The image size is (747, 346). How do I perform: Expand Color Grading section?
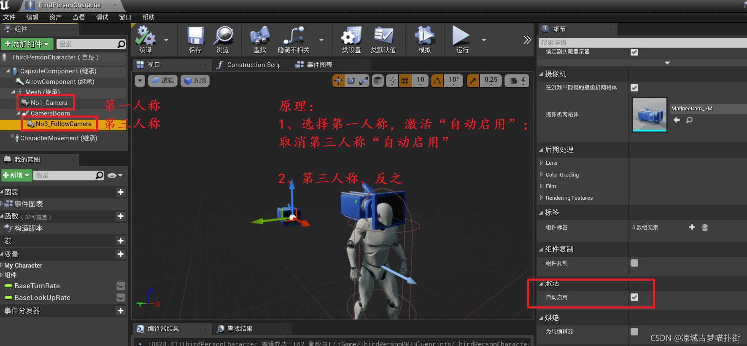point(541,174)
